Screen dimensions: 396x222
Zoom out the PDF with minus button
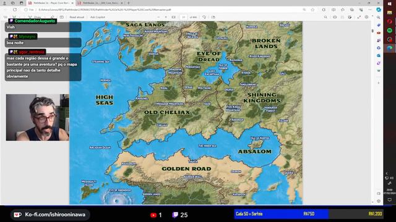(158, 17)
